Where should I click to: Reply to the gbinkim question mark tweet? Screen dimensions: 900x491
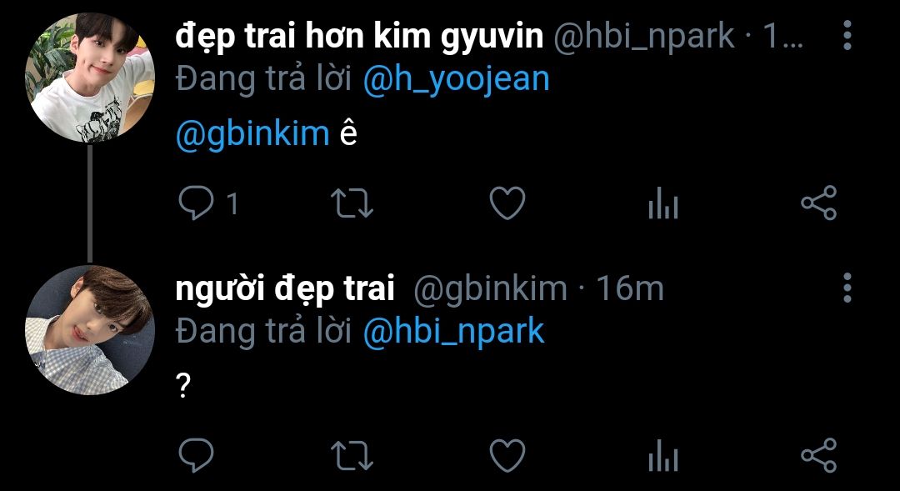tap(197, 455)
